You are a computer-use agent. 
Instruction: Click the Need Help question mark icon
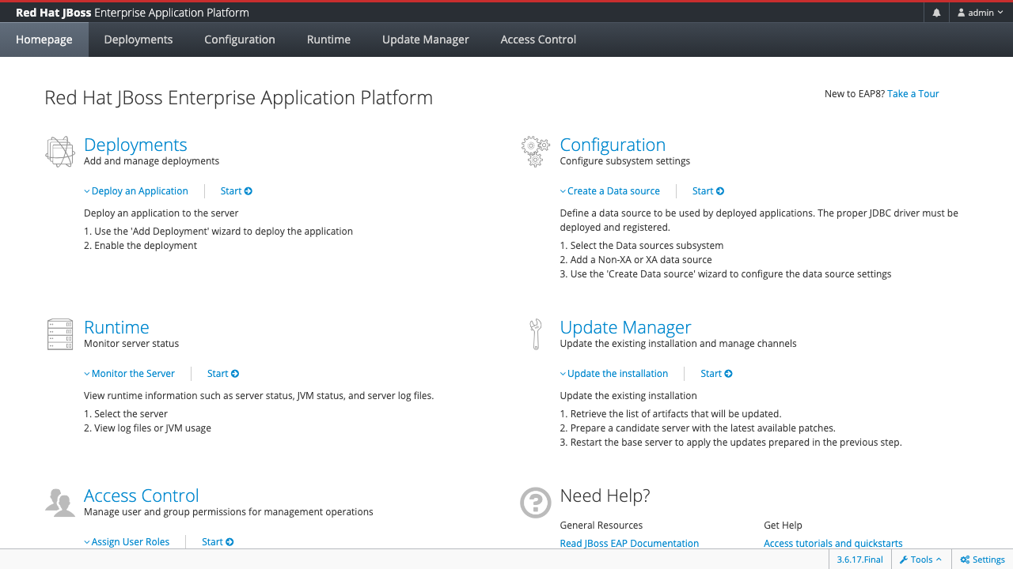click(536, 502)
